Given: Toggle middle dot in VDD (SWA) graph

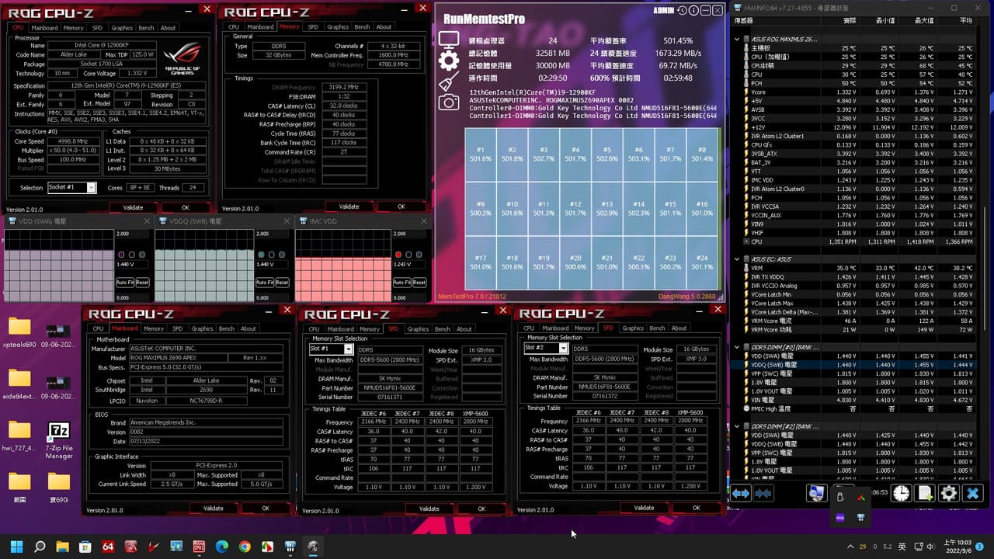Looking at the screenshot, I should click(131, 255).
